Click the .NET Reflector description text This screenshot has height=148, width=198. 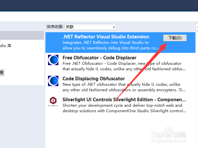[106, 45]
